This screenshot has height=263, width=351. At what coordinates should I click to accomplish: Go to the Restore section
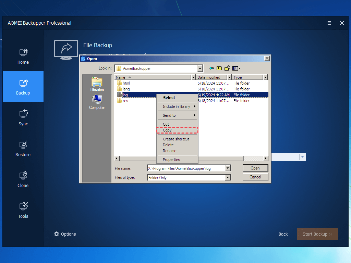point(23,149)
